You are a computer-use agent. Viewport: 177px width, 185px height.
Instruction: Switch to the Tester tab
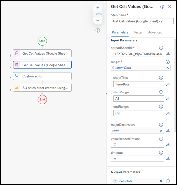click(x=138, y=32)
